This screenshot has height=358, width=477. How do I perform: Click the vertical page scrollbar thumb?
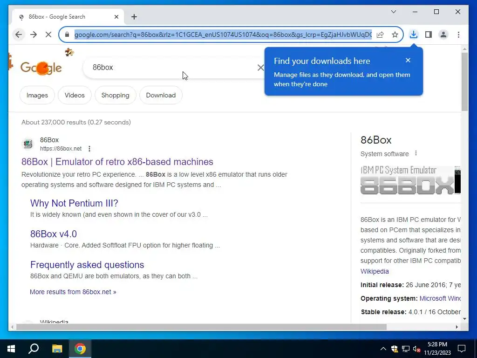[x=464, y=82]
